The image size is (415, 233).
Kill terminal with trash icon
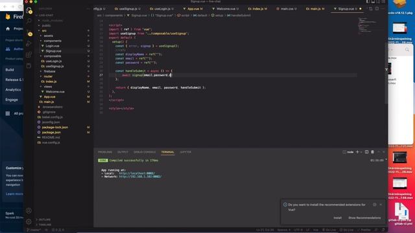pos(372,152)
